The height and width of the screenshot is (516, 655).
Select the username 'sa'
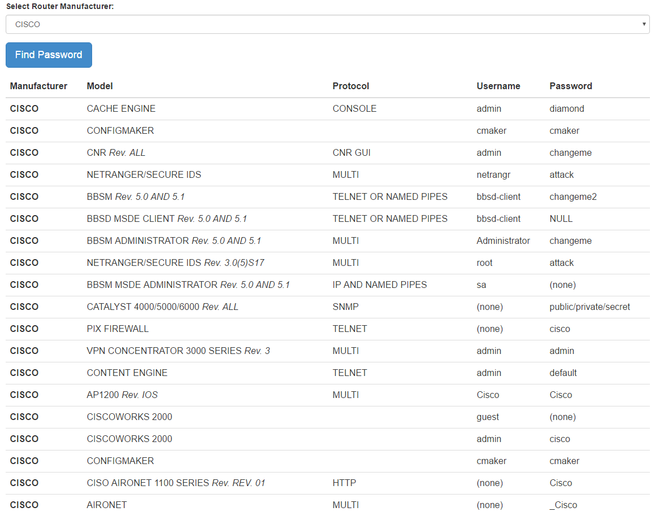[482, 285]
